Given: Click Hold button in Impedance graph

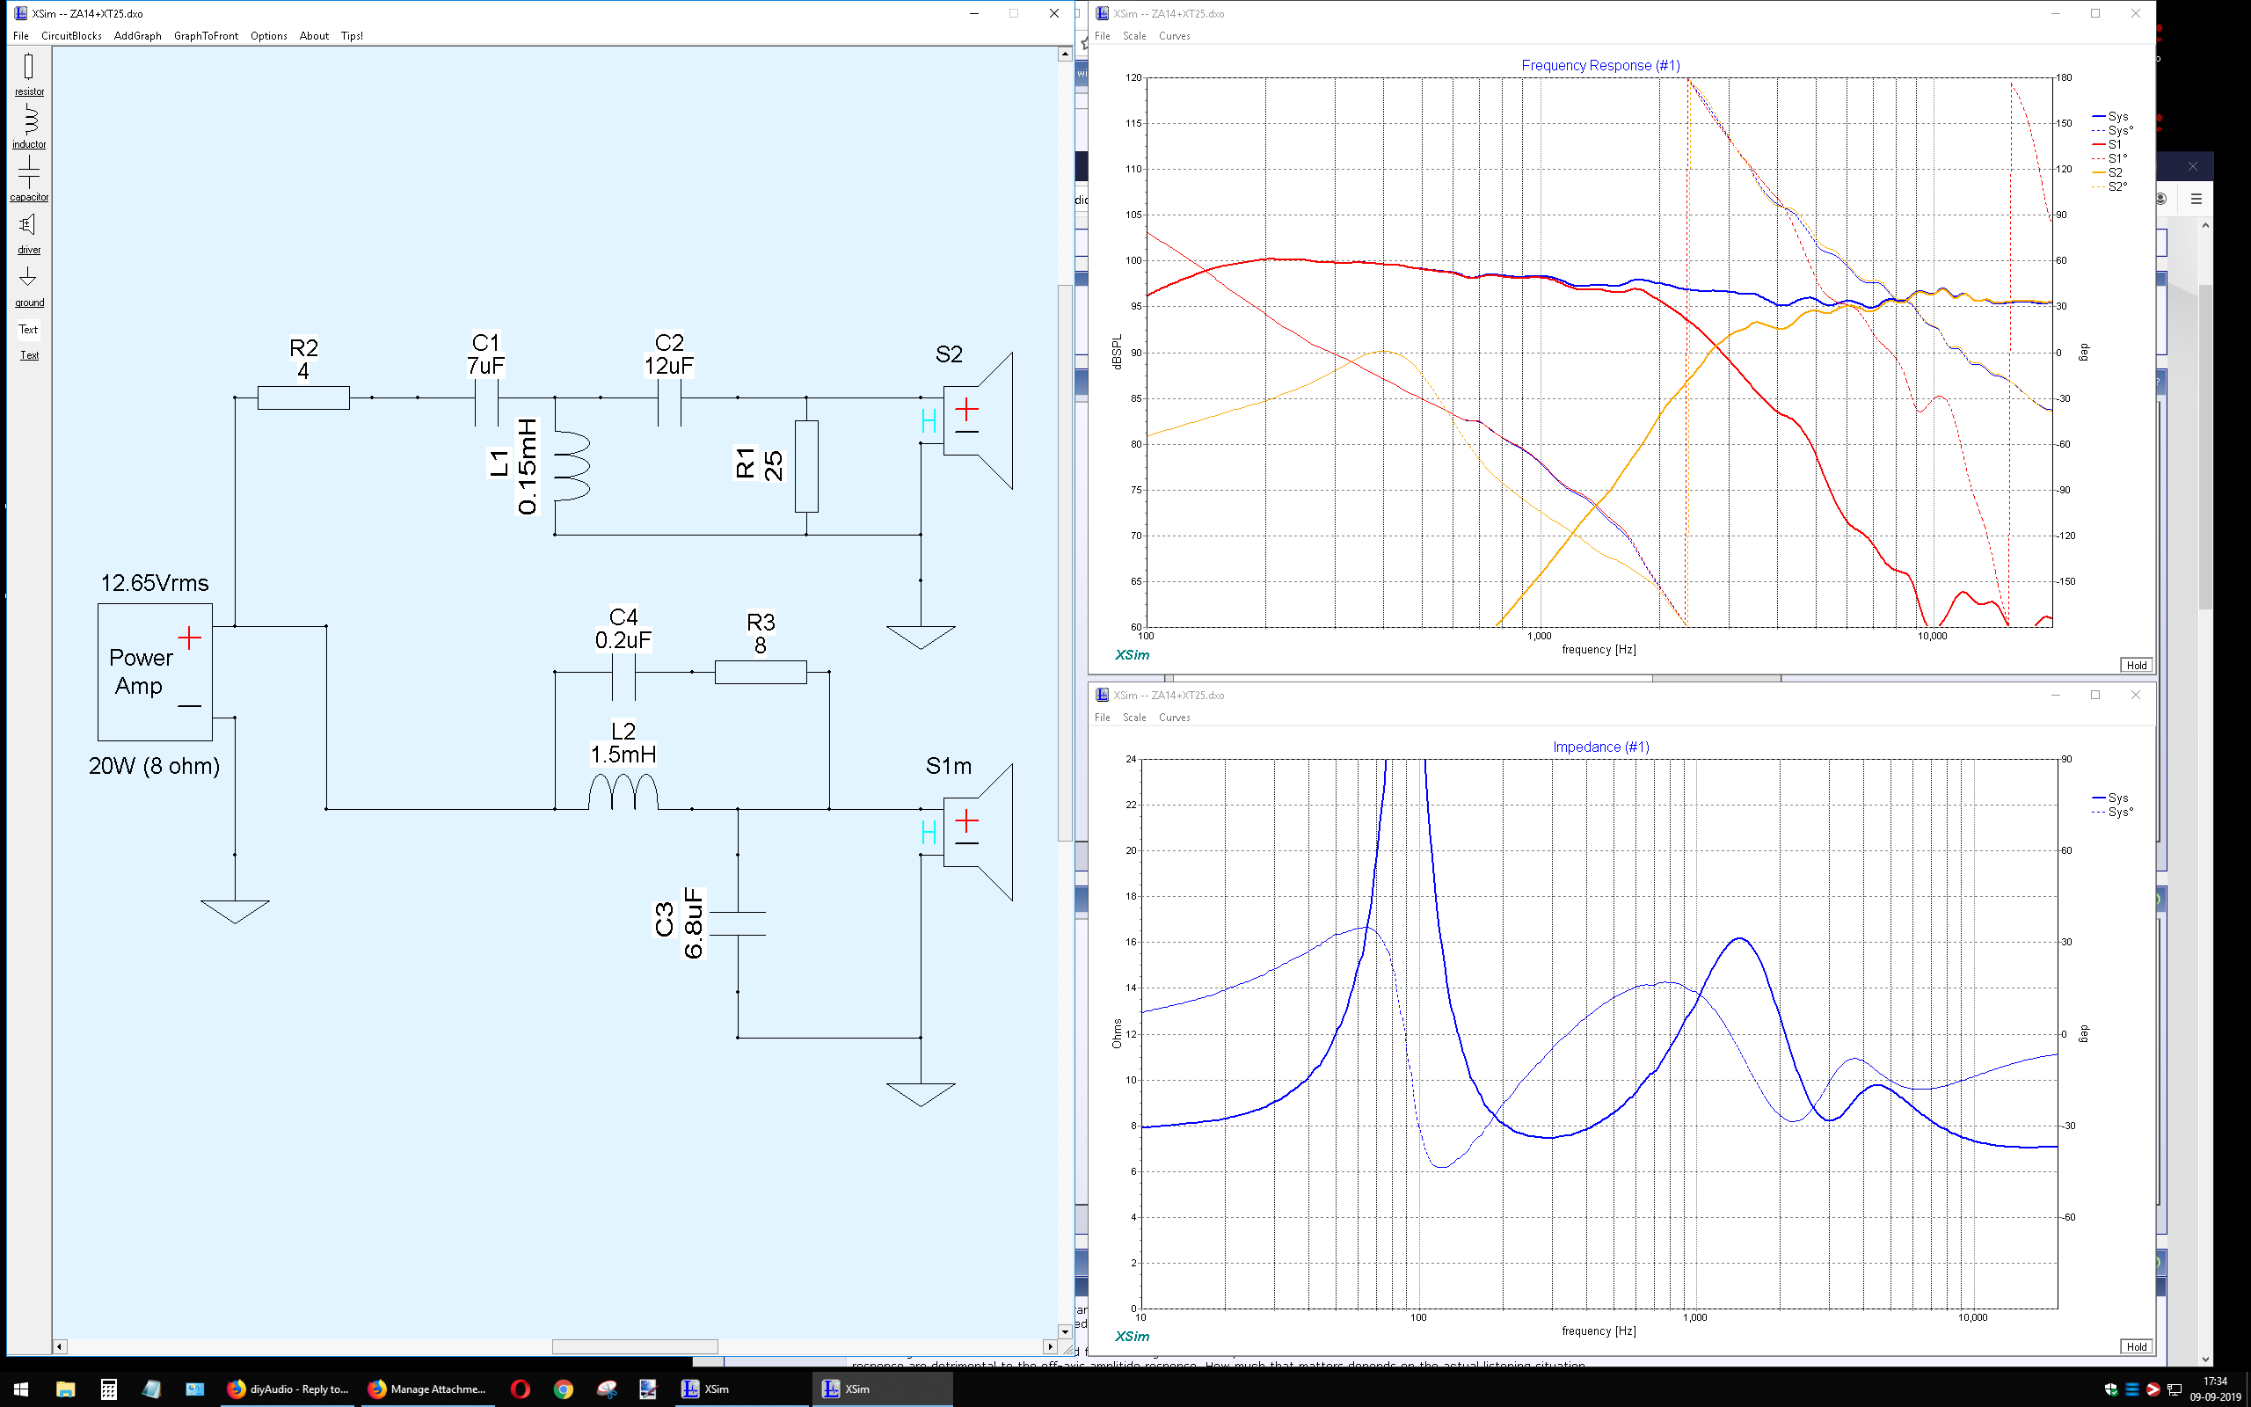Looking at the screenshot, I should [2136, 1345].
